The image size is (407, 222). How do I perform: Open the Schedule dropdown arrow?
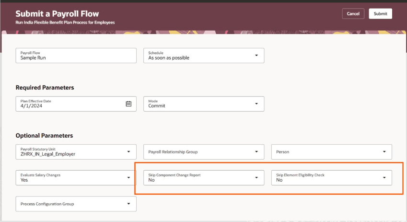coord(256,55)
